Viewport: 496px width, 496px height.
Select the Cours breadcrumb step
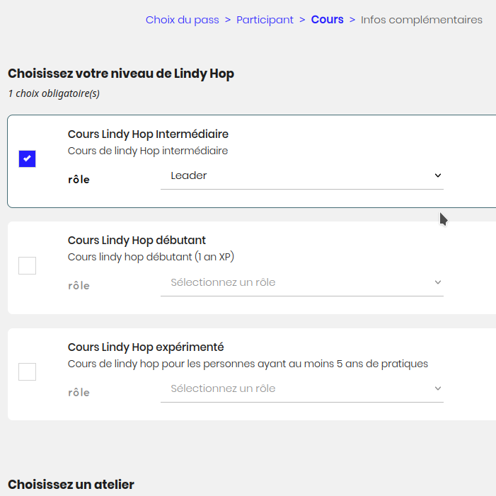pos(327,20)
